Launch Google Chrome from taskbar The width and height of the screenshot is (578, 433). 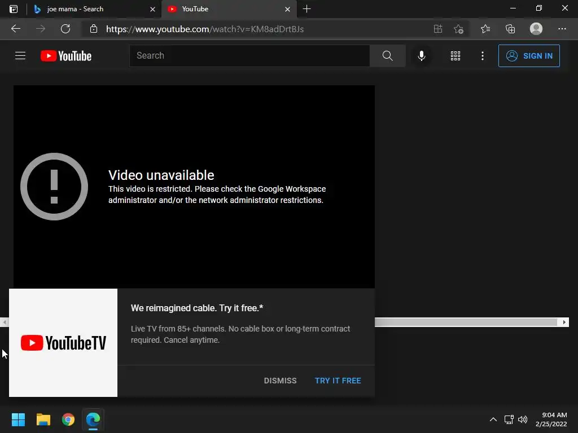coord(68,419)
